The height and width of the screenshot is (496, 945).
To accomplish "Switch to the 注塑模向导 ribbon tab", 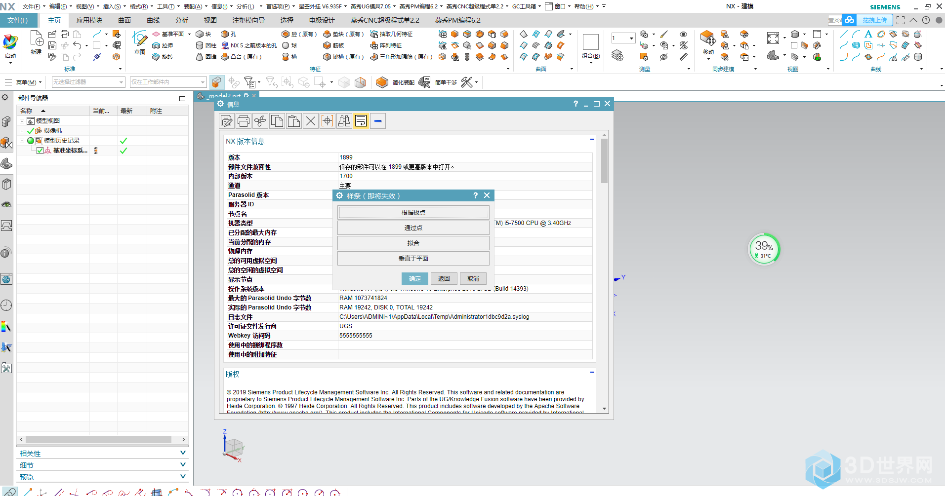I will 249,20.
